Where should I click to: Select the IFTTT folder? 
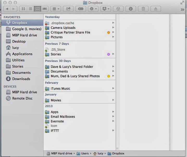point(79,131)
